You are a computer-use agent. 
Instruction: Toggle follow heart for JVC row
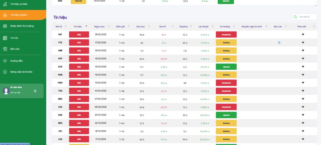(303, 131)
